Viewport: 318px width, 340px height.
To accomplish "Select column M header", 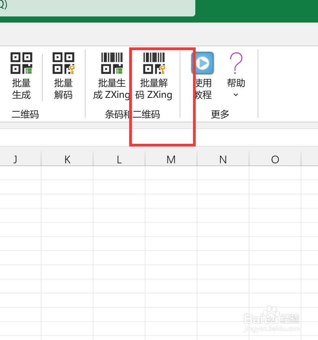I will click(x=171, y=159).
